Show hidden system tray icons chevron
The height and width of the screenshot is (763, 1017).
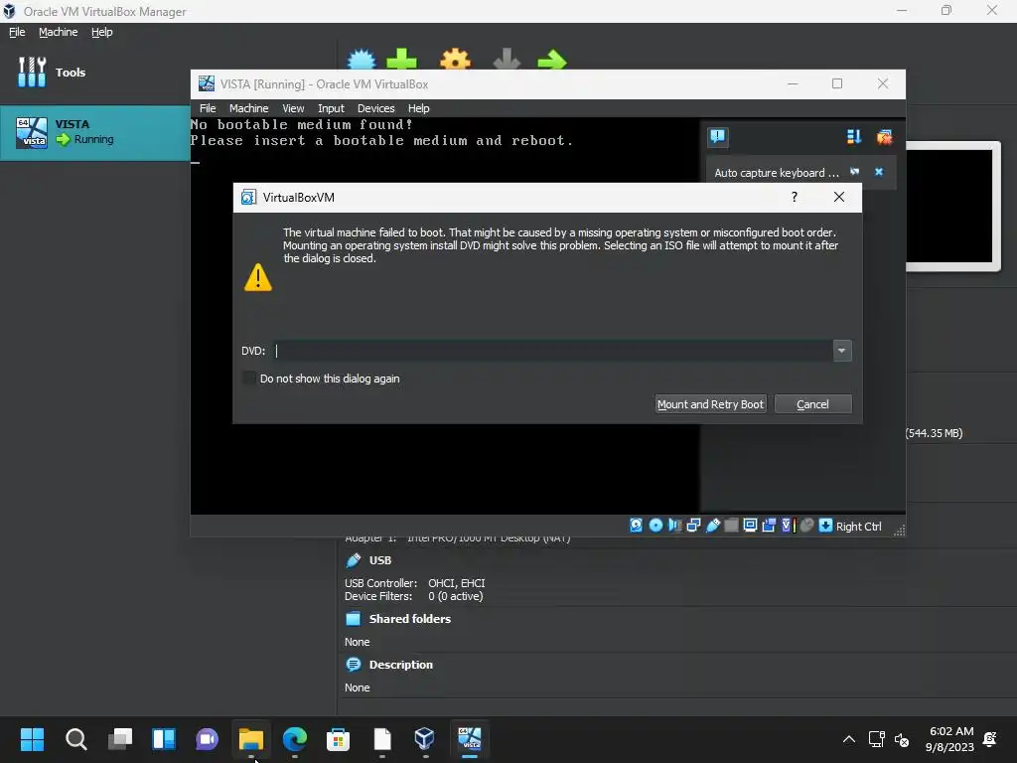coord(848,739)
